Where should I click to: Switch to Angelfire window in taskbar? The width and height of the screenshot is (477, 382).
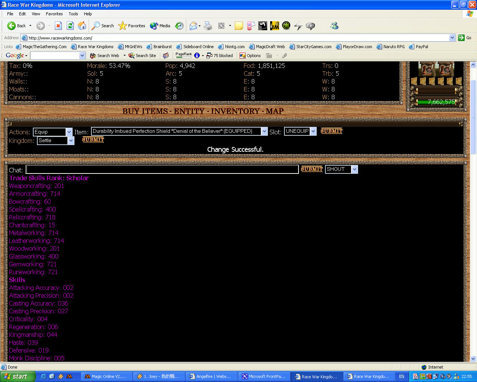211,376
